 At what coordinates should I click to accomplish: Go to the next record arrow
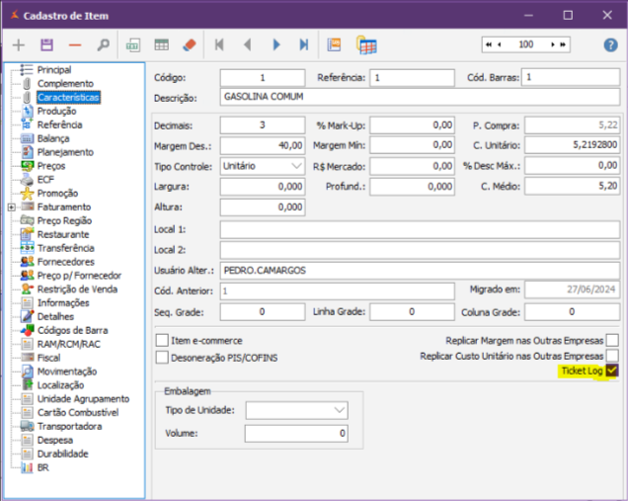276,44
